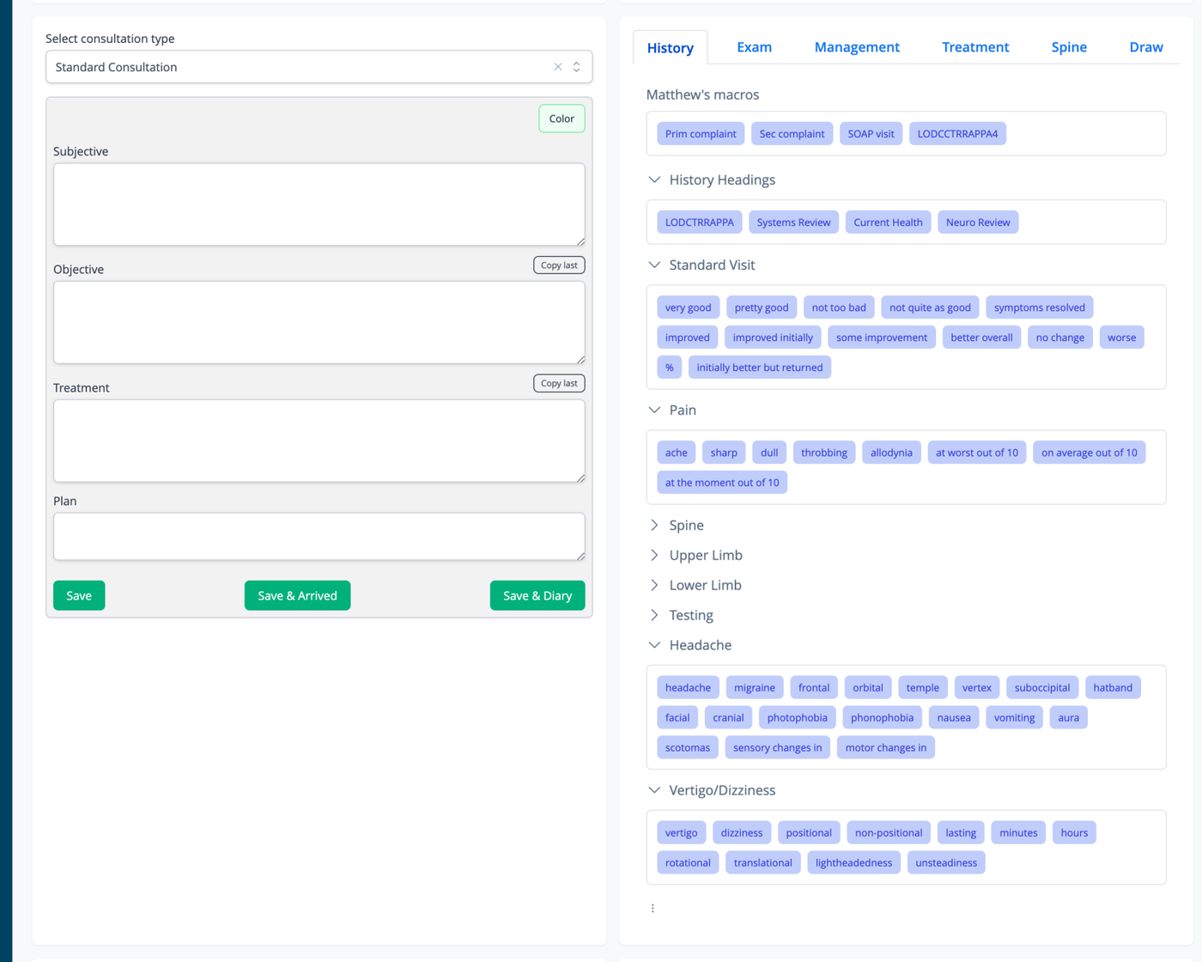
Task: Collapse the Standard Visit section
Action: tap(654, 265)
